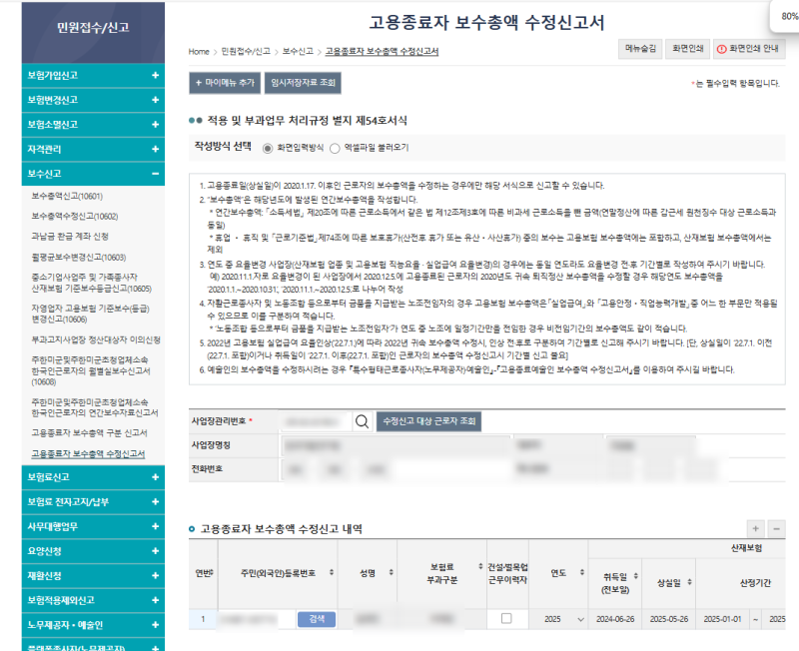Click the minus icon to remove a table row

click(777, 529)
